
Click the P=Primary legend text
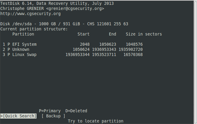[50, 111]
